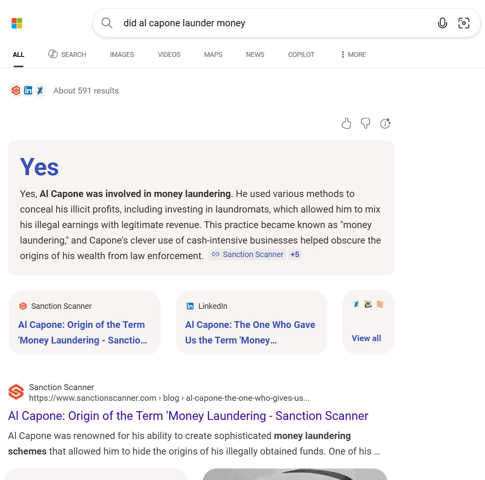Click the large Yes answer heading
This screenshot has height=480, width=485.
[x=39, y=167]
